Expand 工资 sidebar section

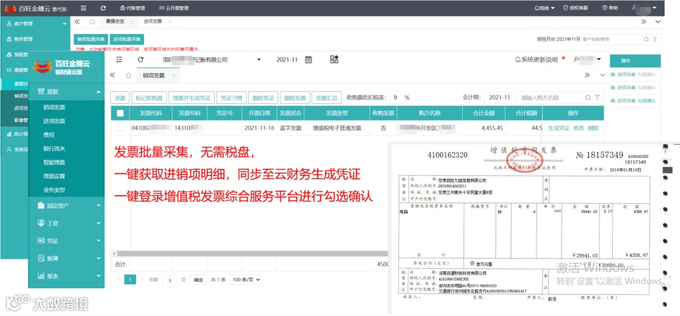[x=66, y=223]
